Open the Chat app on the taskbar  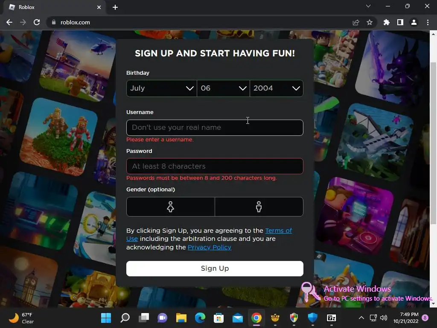(x=163, y=318)
